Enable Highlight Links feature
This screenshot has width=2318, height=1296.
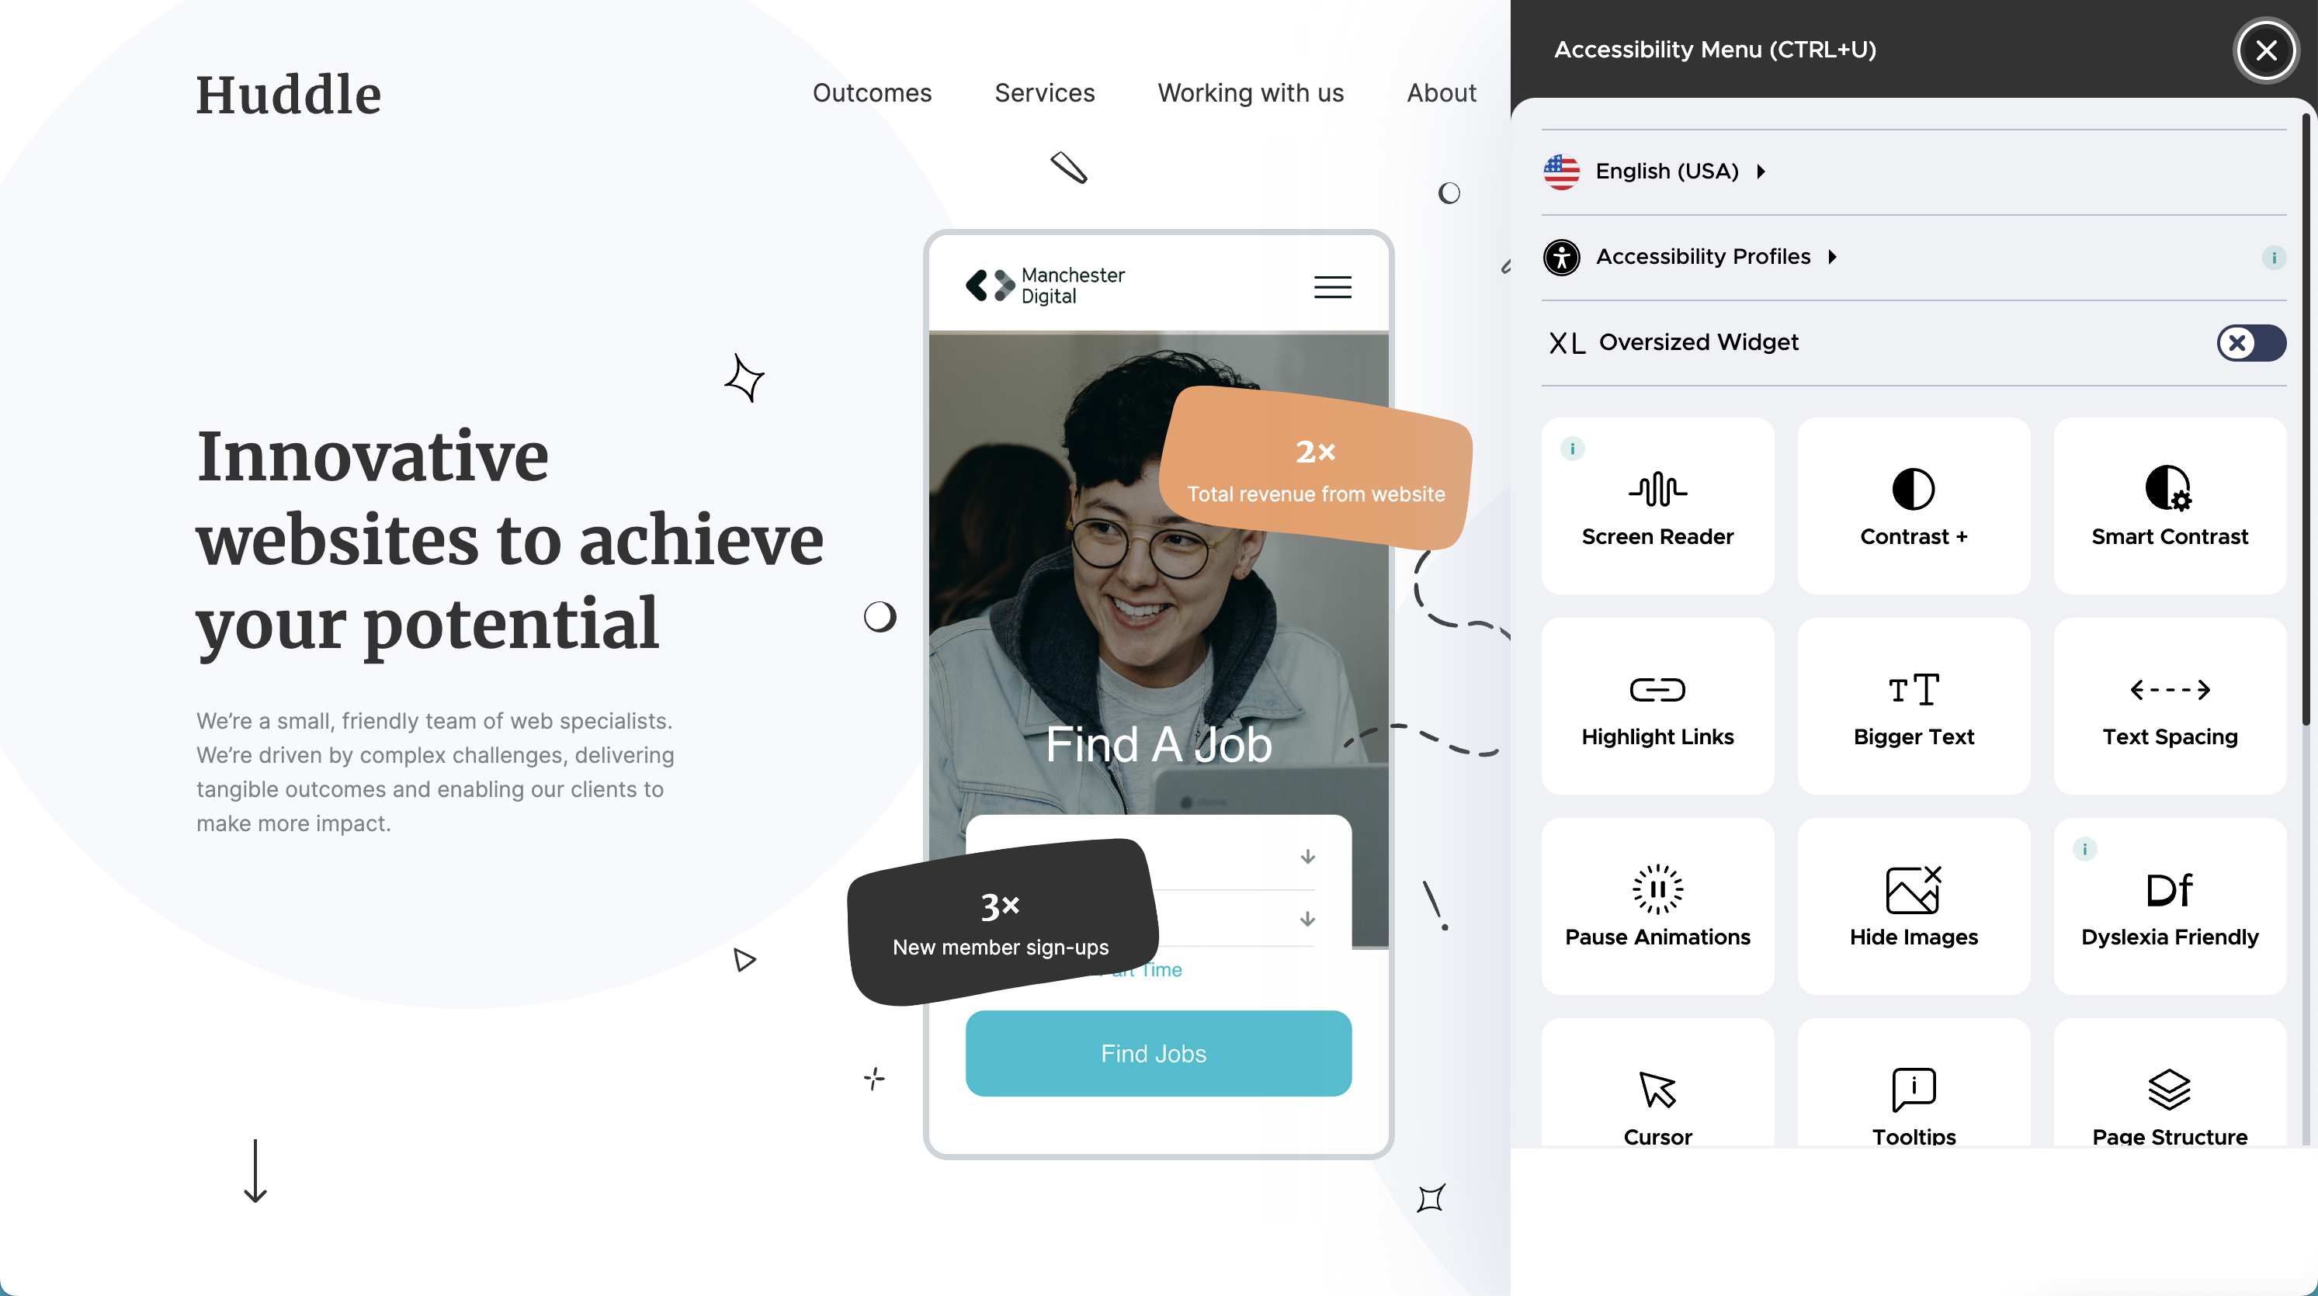point(1657,705)
